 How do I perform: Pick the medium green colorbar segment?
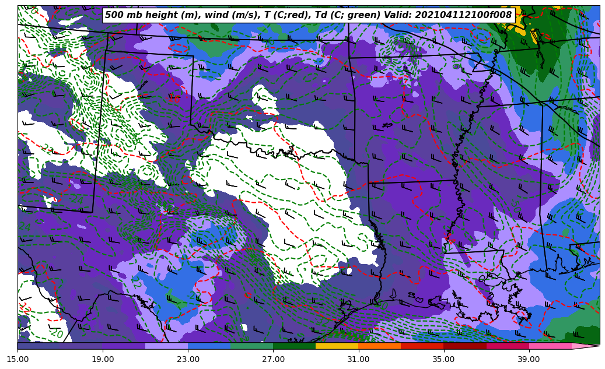pyautogui.click(x=252, y=346)
